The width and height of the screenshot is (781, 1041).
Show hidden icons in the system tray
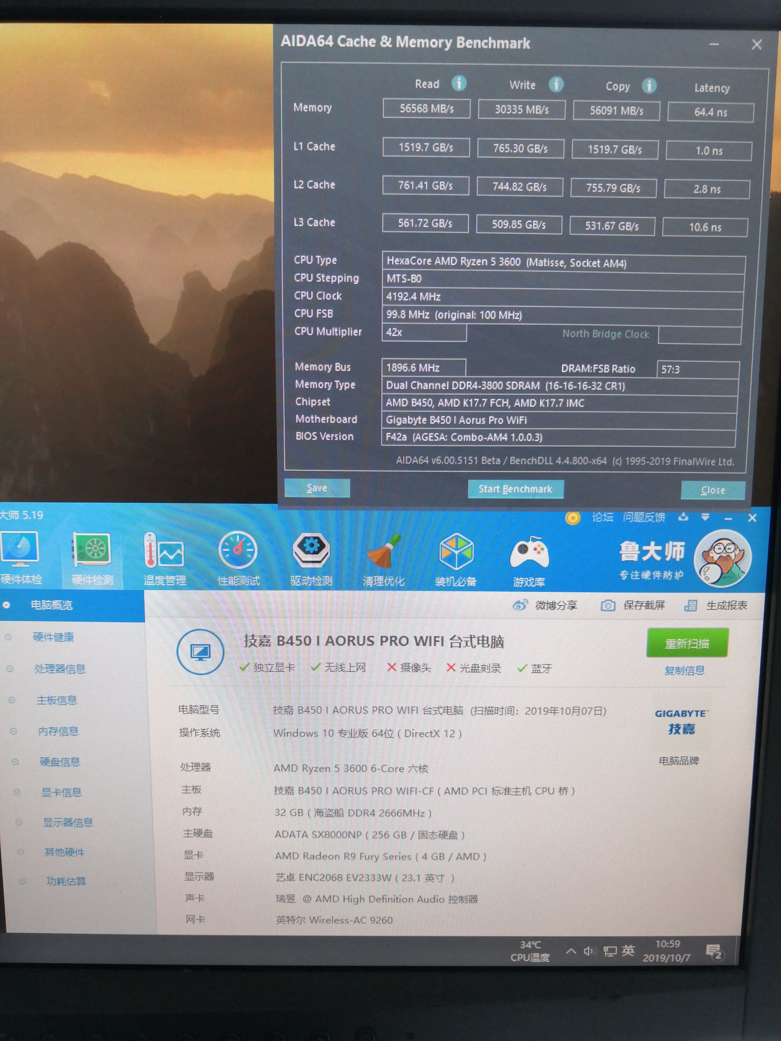570,951
